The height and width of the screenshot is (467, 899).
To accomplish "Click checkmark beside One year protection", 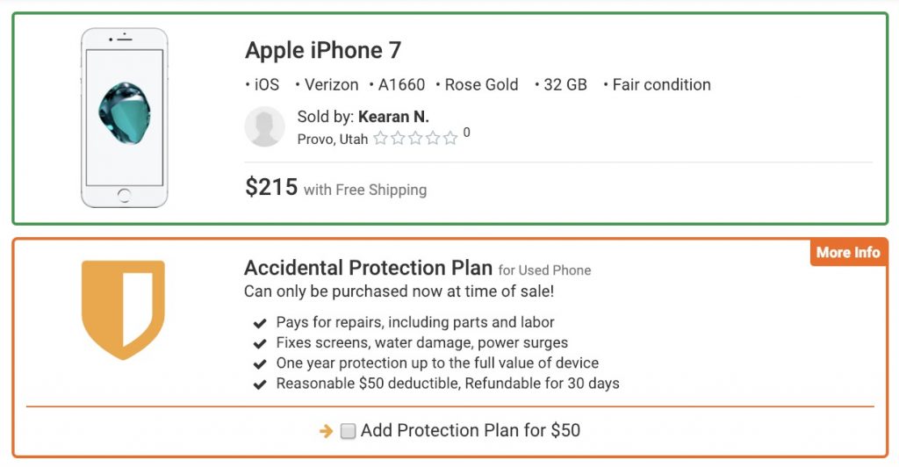I will coord(260,364).
